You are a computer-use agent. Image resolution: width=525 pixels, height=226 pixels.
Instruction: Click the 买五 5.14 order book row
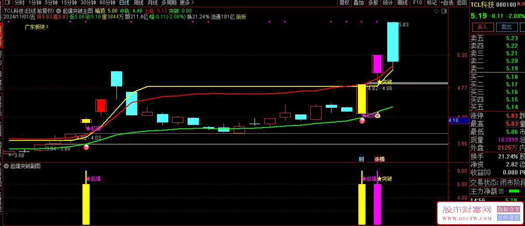click(497, 107)
